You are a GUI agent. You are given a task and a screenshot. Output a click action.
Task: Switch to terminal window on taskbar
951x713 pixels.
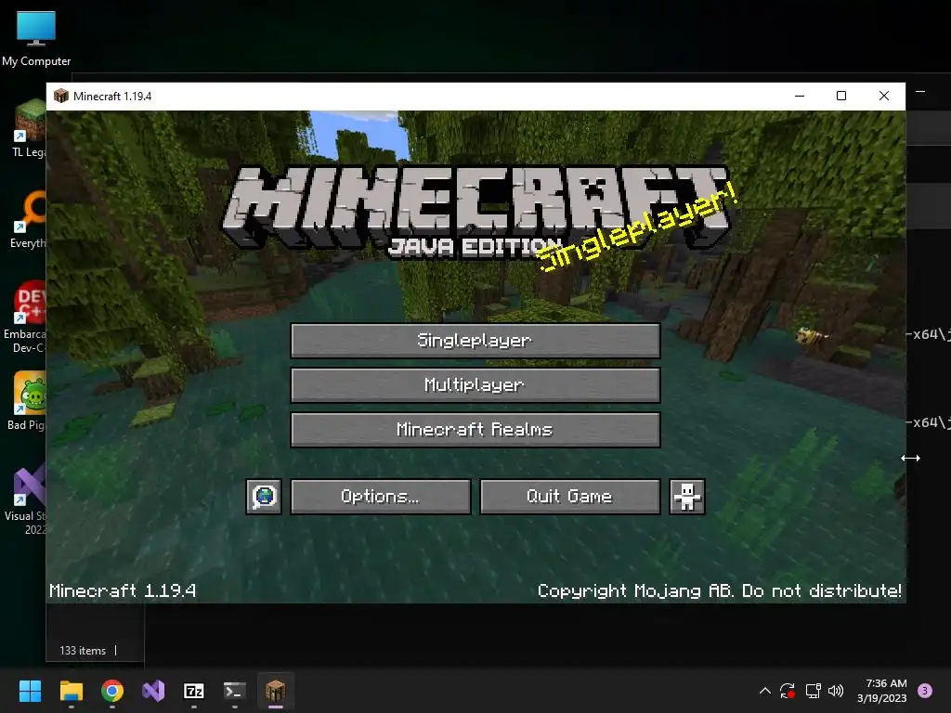click(x=235, y=691)
